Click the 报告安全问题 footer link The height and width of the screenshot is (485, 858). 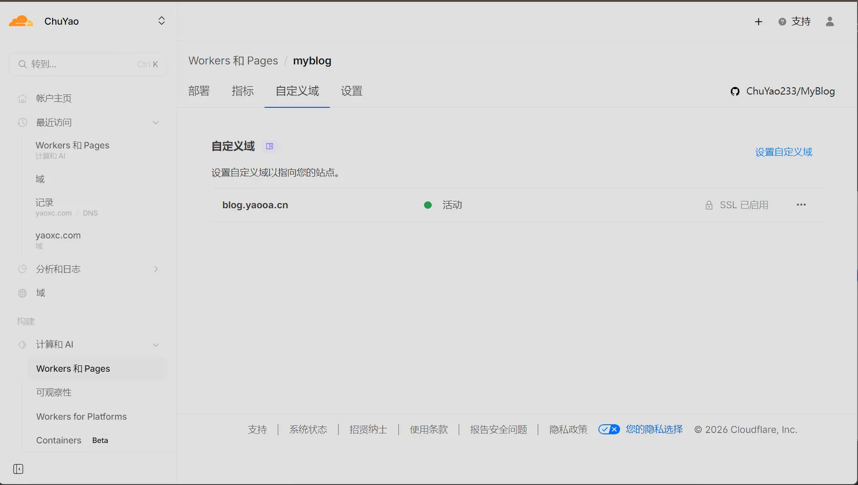tap(498, 430)
